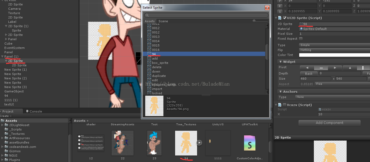Set pivot to horizontal center
370x162 pixels.
[x=321, y=68]
